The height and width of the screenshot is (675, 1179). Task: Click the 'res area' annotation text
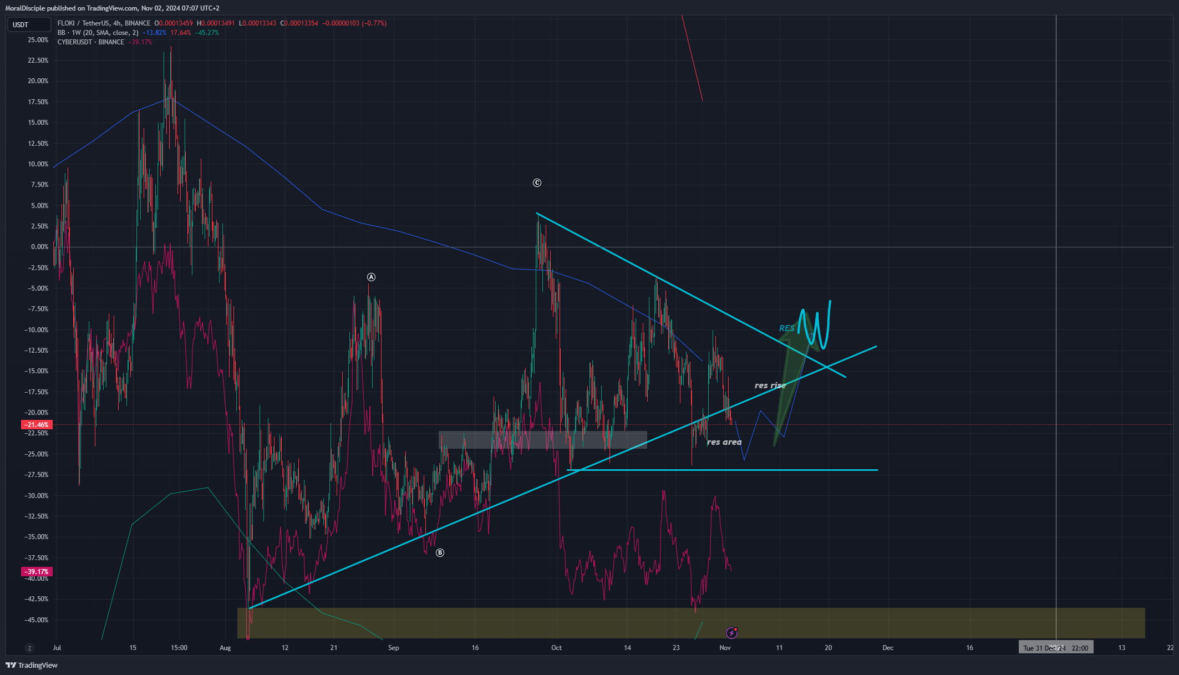click(724, 442)
